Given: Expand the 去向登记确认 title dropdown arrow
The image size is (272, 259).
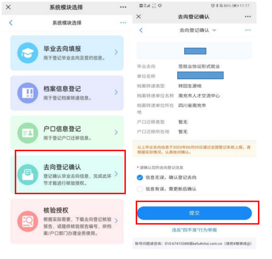Looking at the screenshot, I should pos(214,30).
